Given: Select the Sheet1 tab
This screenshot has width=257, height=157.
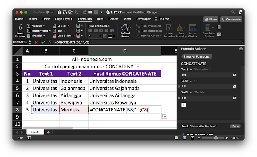Looking at the screenshot, I should click(x=35, y=132).
